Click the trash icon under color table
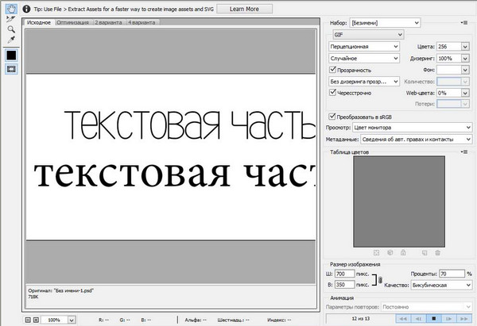The width and height of the screenshot is (477, 326). click(437, 252)
